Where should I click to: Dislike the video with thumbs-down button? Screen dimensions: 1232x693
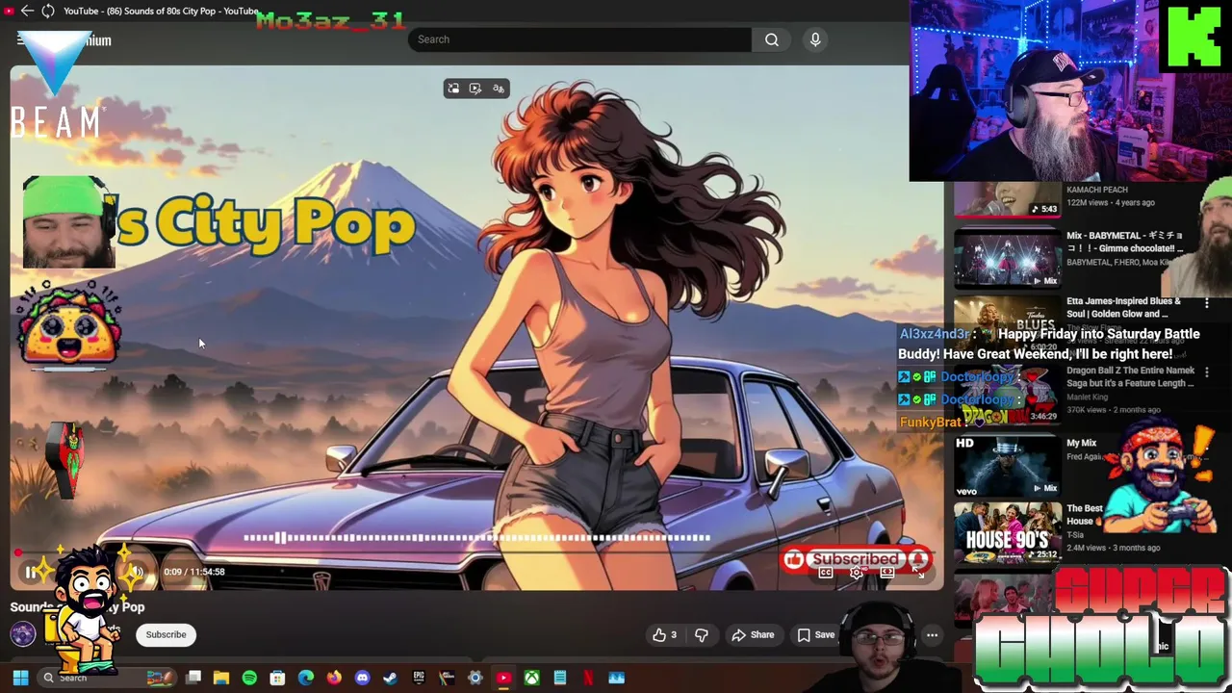pyautogui.click(x=702, y=635)
